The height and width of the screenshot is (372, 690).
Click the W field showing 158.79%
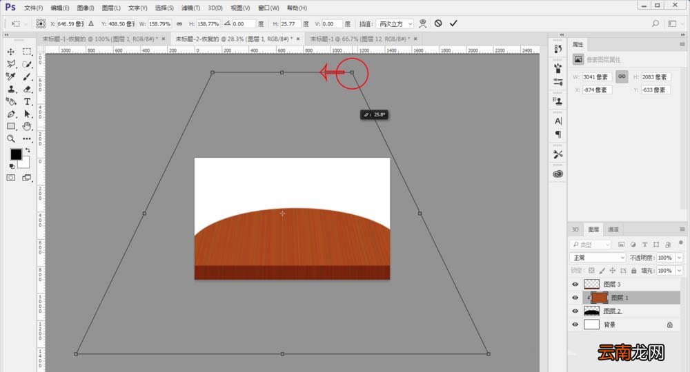point(159,23)
